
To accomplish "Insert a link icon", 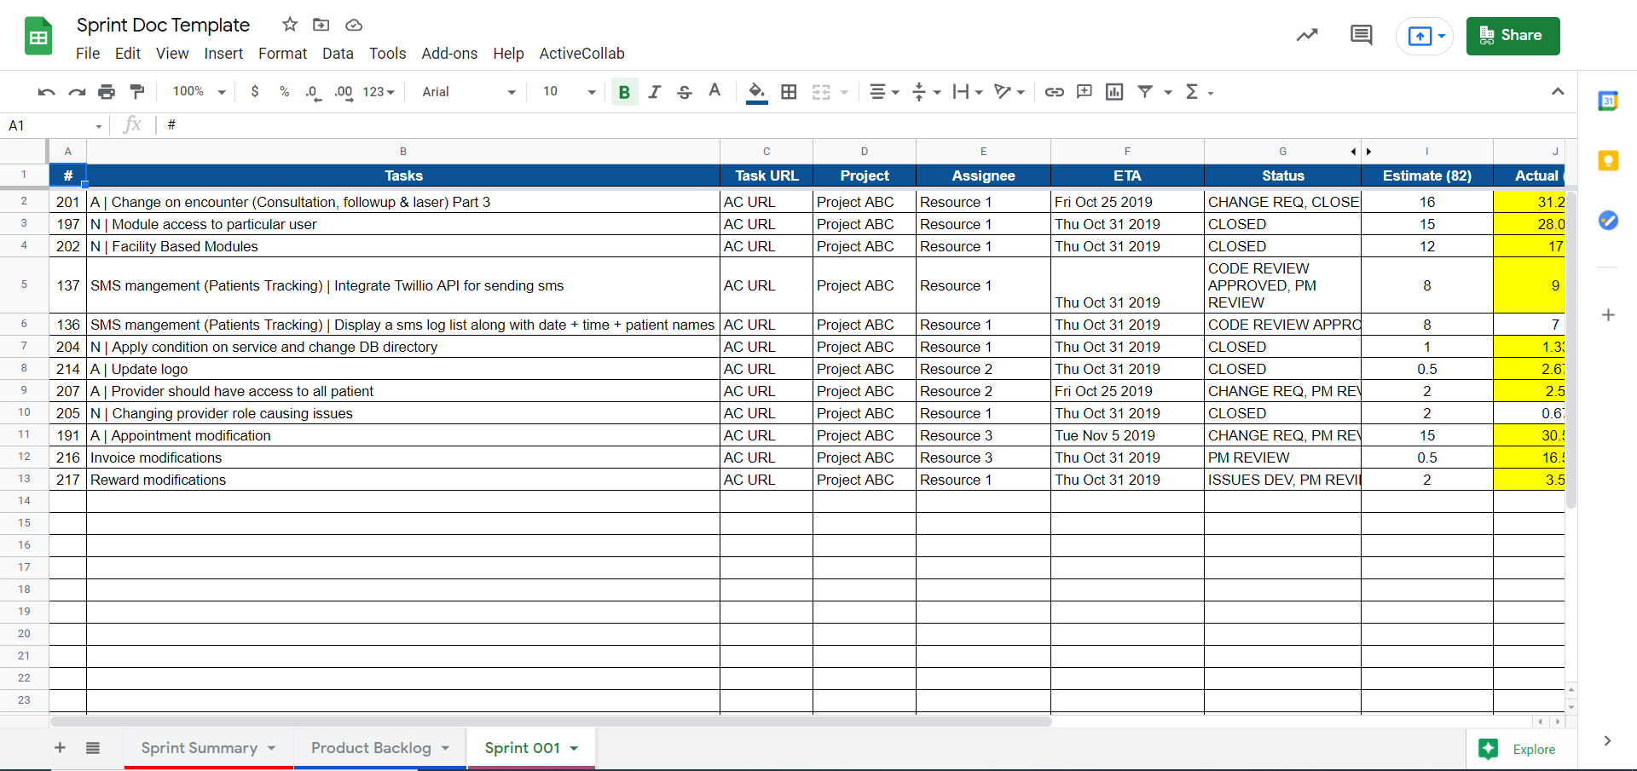I will point(1055,92).
